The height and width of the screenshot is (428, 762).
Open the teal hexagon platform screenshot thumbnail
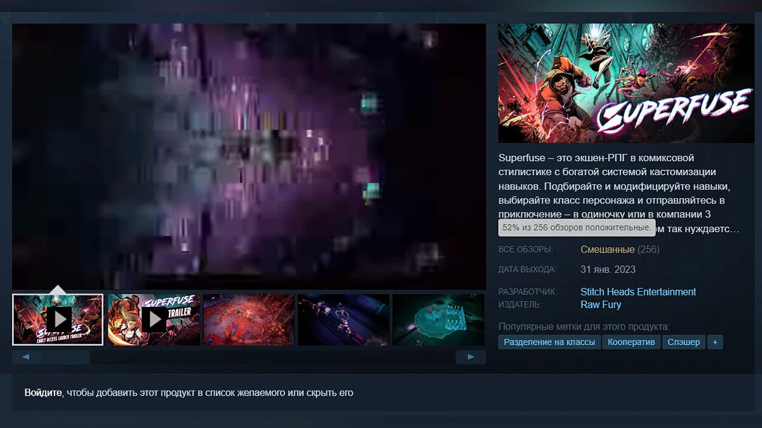pos(439,320)
